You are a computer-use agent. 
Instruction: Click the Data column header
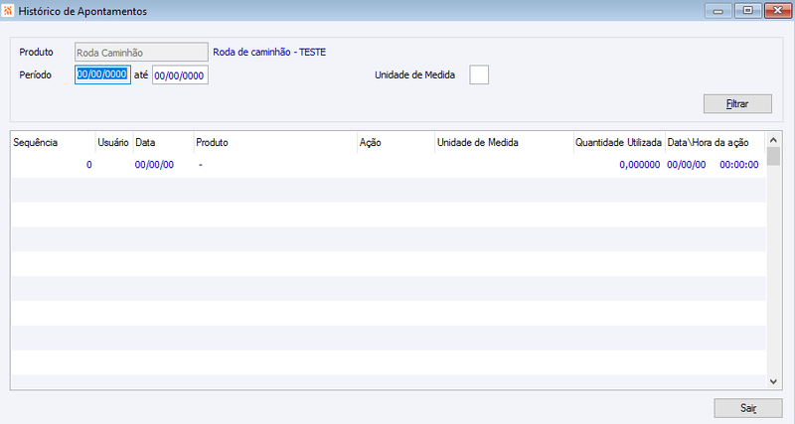(163, 143)
